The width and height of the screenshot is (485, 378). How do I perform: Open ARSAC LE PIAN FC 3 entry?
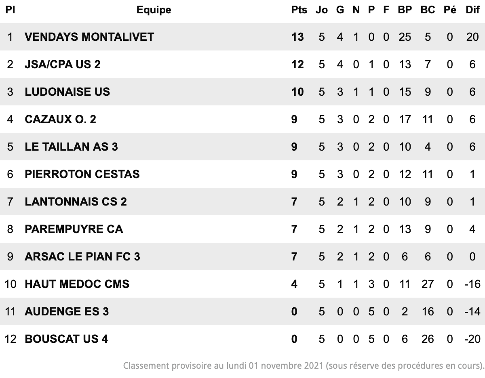coord(82,256)
